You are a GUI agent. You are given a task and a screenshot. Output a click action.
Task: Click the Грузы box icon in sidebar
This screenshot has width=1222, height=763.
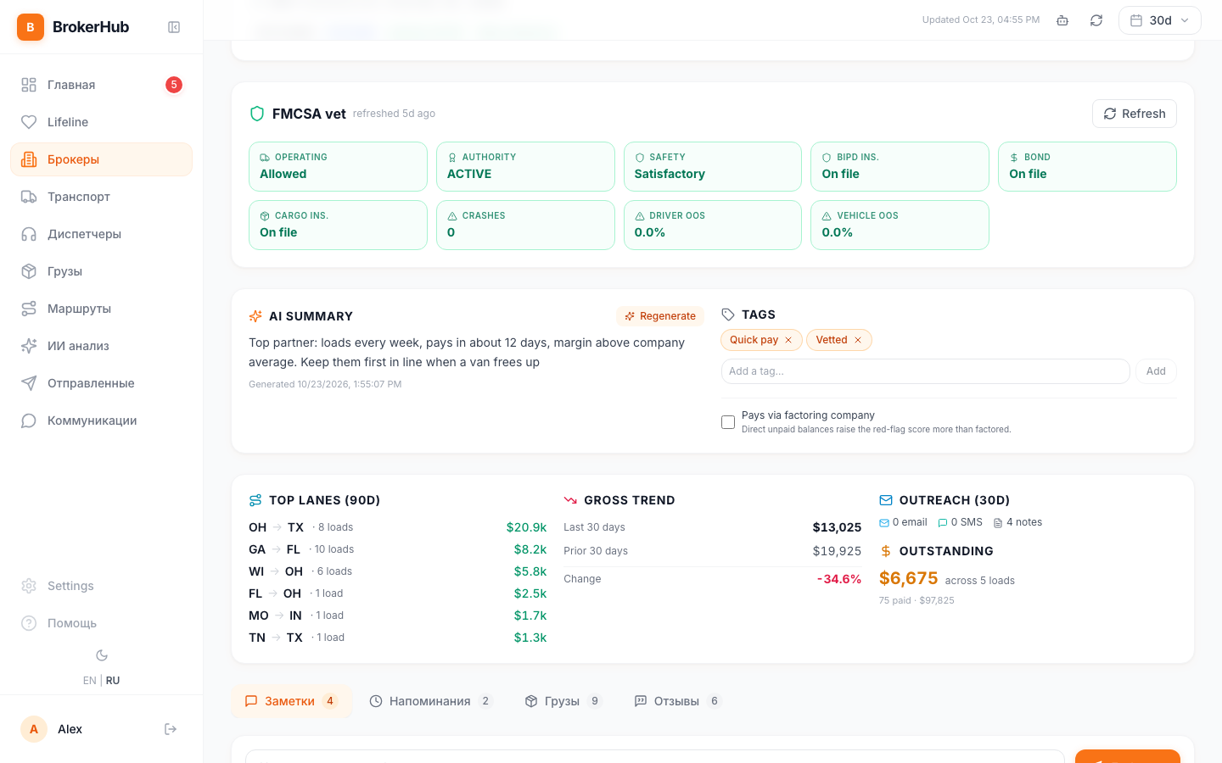coord(29,271)
